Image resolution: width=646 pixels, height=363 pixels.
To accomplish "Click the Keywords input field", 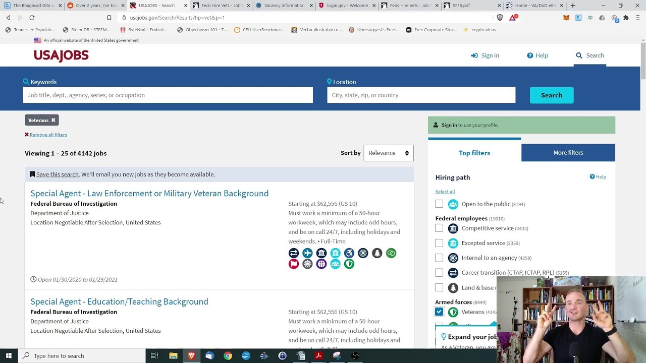I will pos(168,95).
